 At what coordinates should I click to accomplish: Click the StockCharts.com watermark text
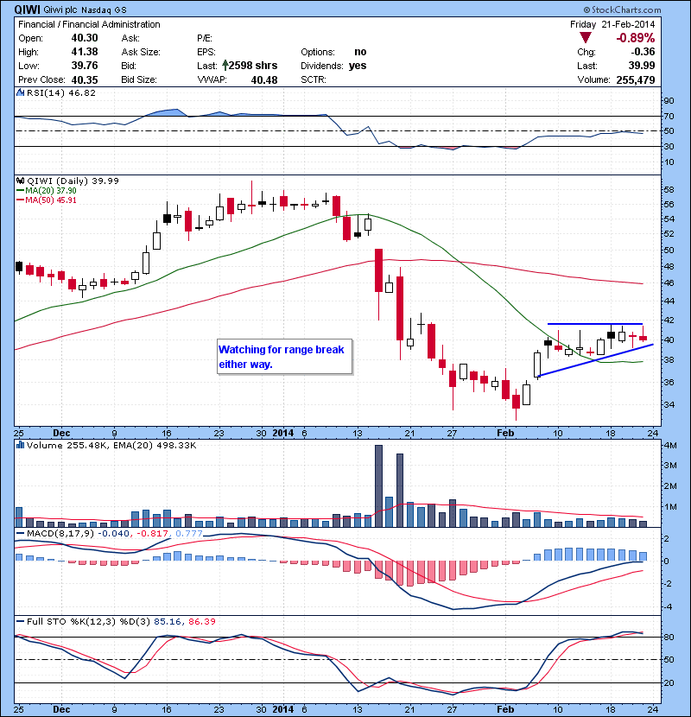tap(623, 10)
